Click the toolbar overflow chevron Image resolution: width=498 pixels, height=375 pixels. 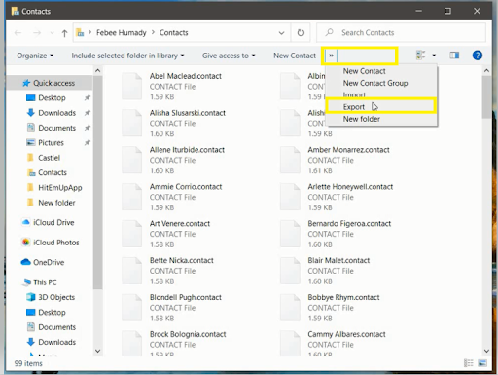331,56
